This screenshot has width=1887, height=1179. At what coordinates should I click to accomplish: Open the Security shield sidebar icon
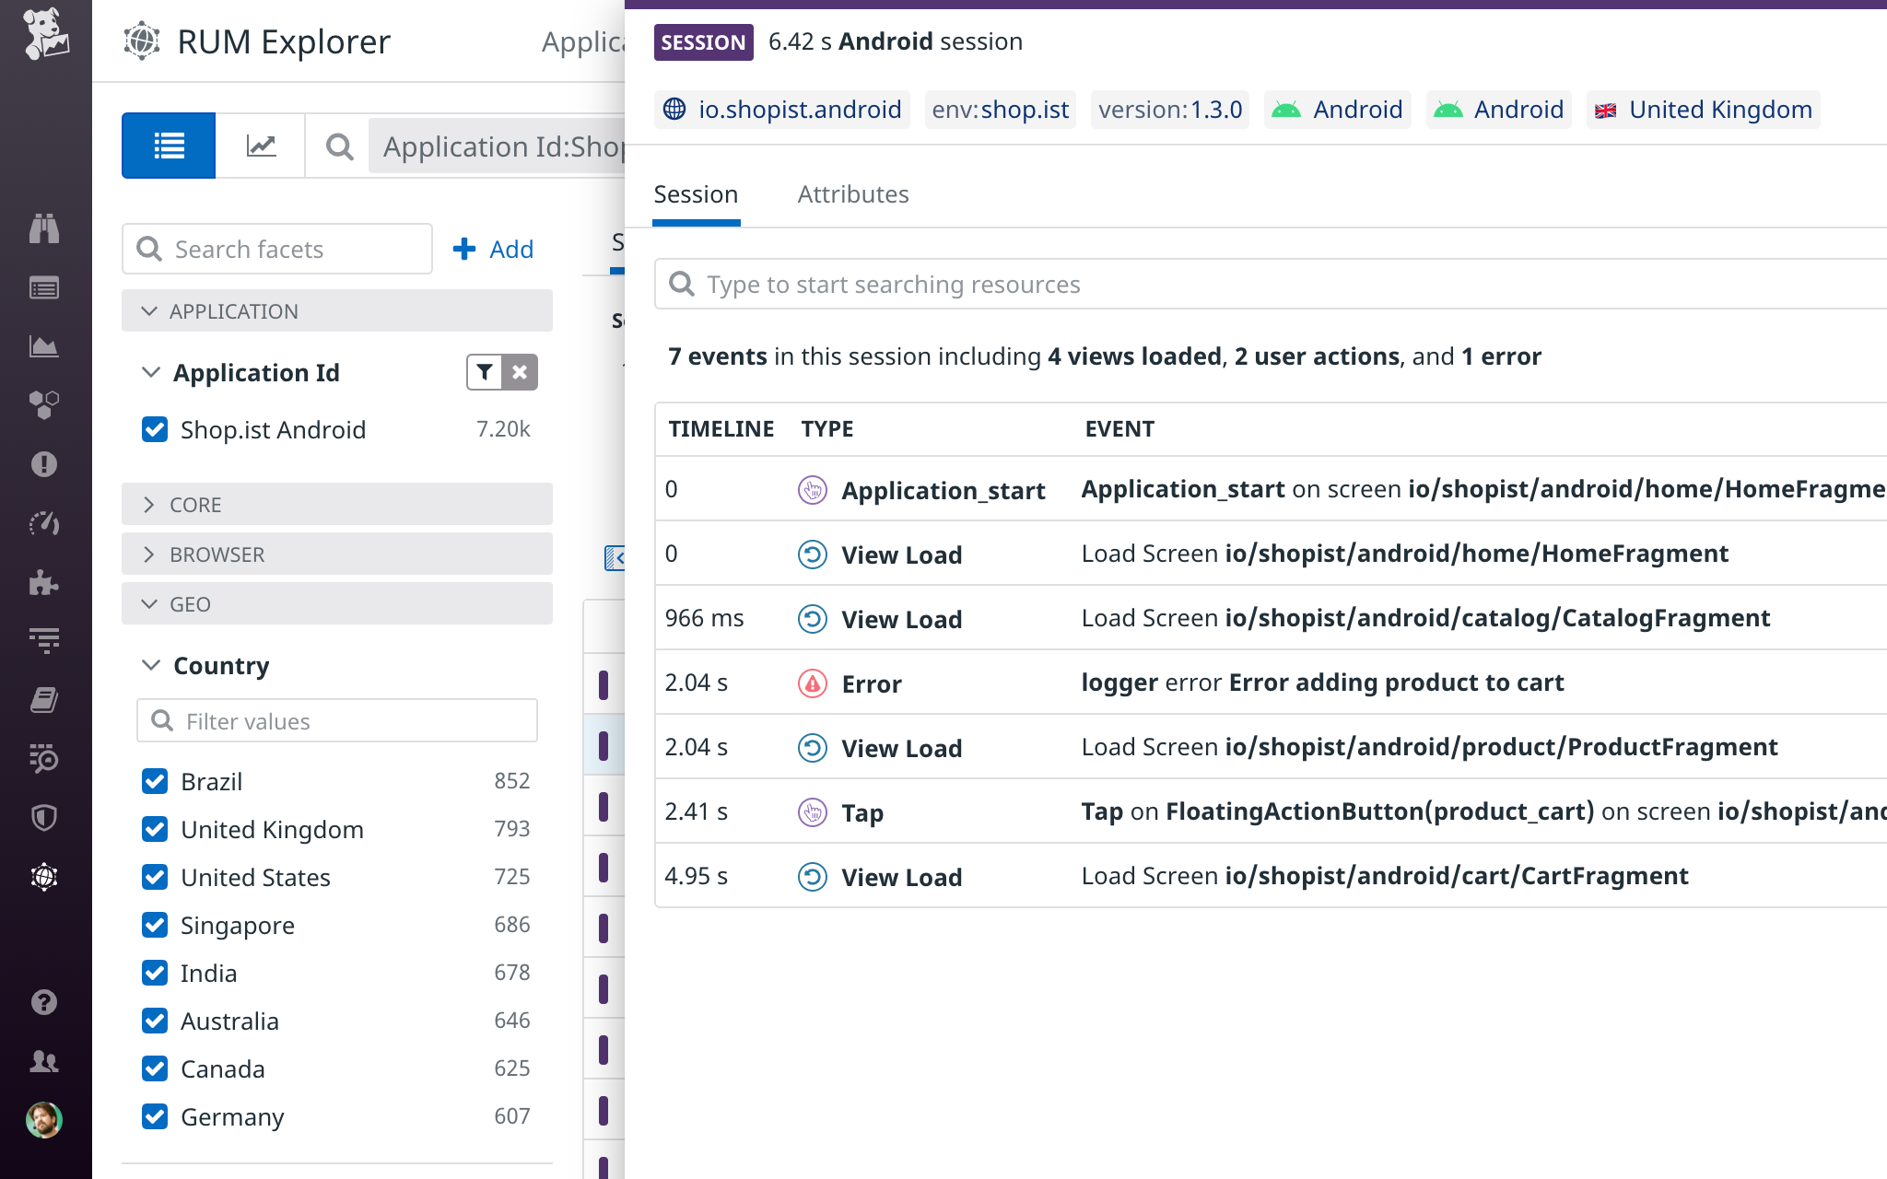pos(44,818)
